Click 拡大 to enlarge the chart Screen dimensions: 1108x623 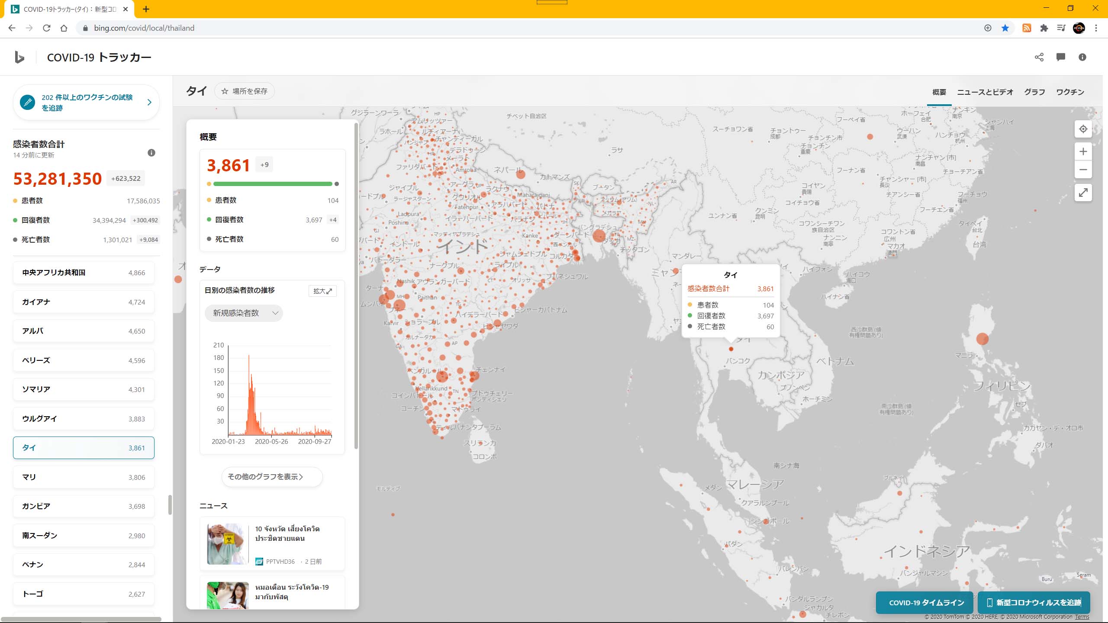pos(322,291)
